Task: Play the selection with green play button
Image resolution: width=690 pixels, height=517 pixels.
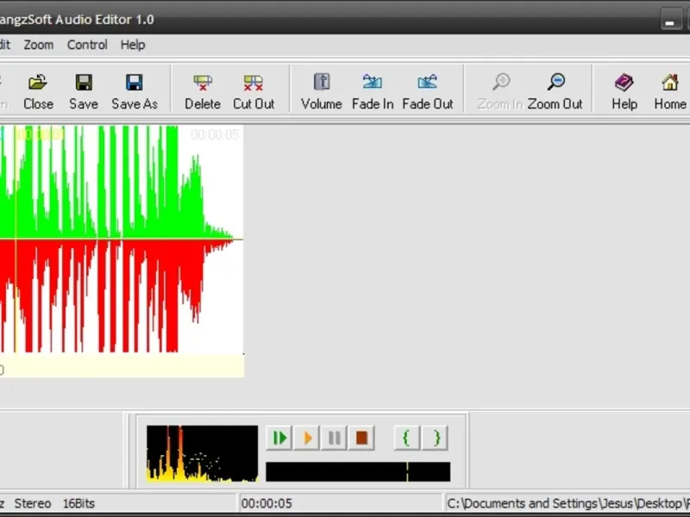Action: [x=279, y=438]
